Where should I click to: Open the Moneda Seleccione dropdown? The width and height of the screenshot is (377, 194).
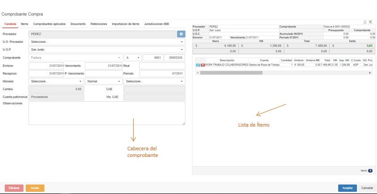click(x=56, y=82)
